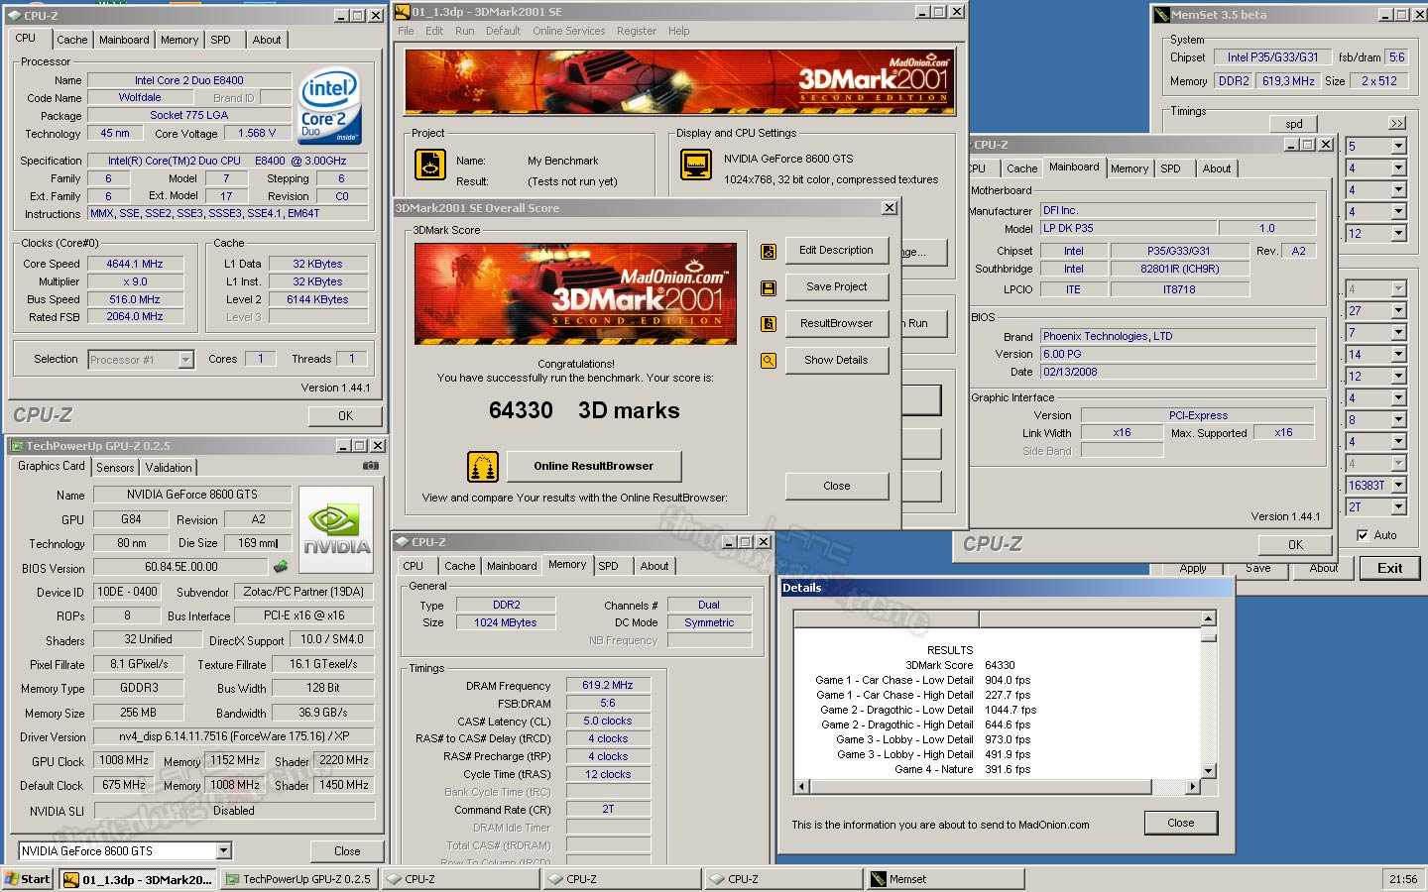Click the Exit button in MemSet
This screenshot has height=892, width=1428.
point(1389,569)
